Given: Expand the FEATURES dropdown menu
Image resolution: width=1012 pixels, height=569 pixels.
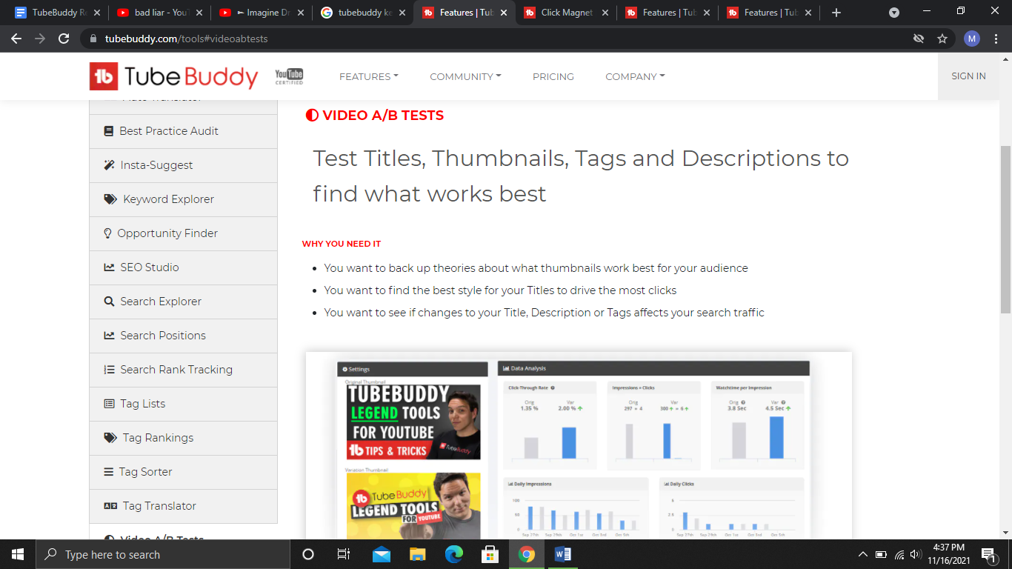Looking at the screenshot, I should pyautogui.click(x=368, y=76).
